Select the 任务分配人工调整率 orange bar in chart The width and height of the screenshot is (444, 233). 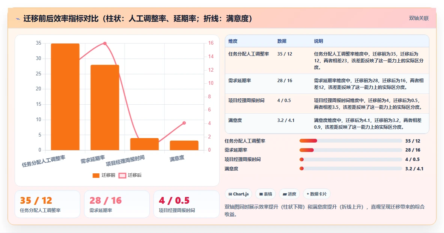[x=65, y=97]
